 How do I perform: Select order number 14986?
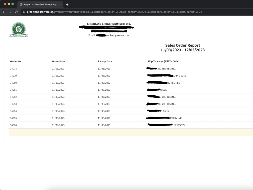point(13,125)
